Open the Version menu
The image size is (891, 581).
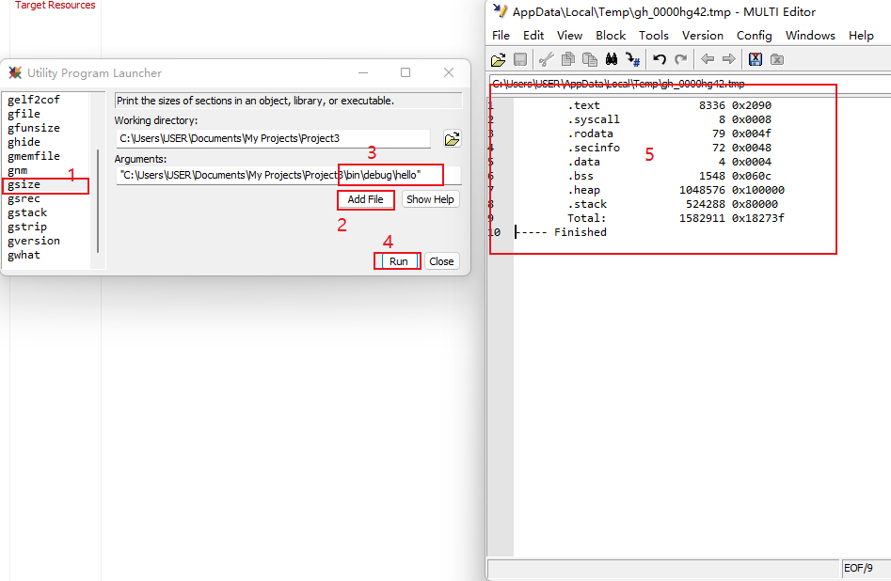click(703, 35)
